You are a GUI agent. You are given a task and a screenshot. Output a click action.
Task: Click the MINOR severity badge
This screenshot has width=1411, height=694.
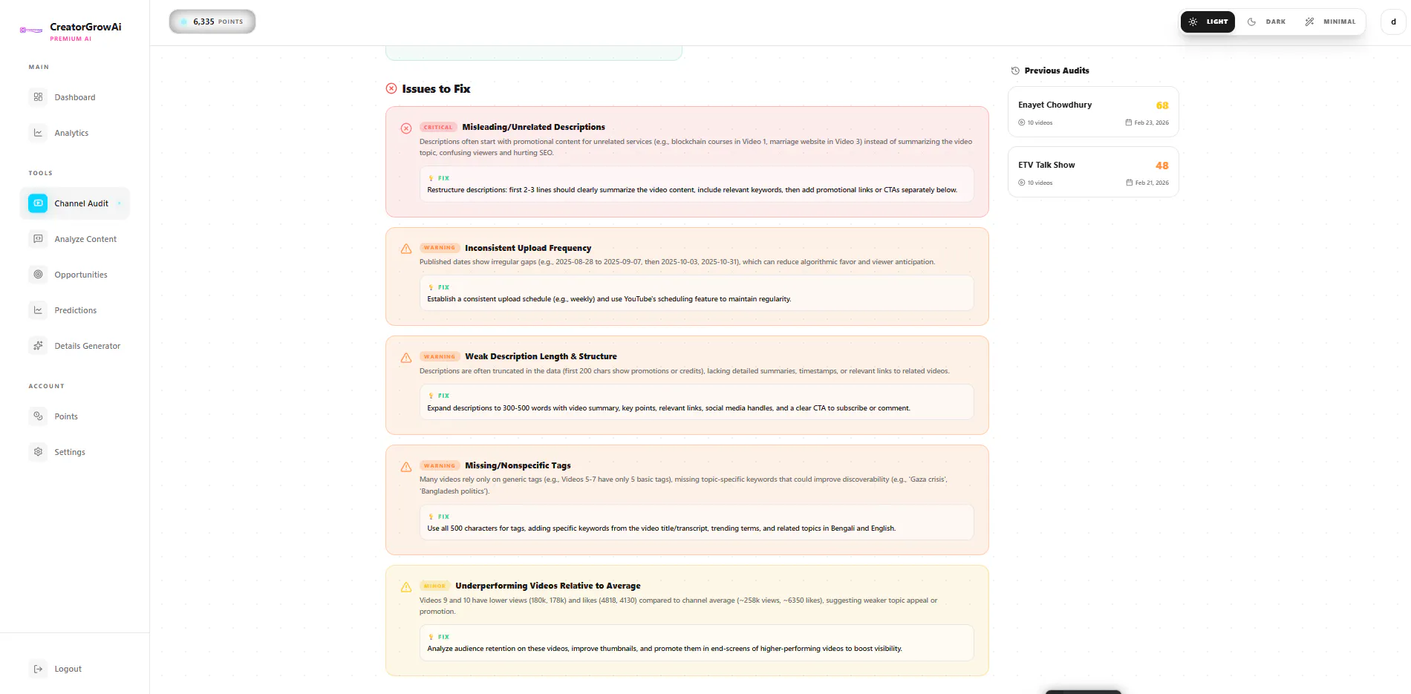pos(434,586)
